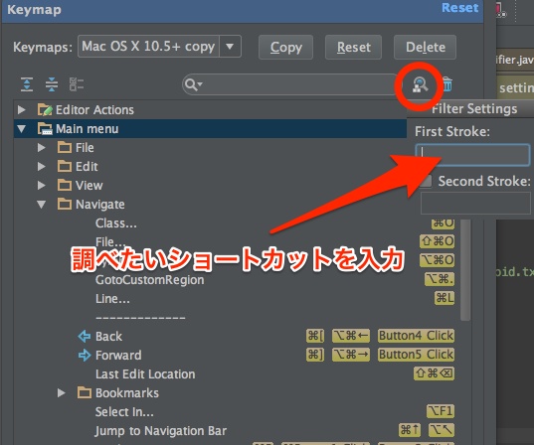Click the trash clear-filter icon

pos(447,84)
